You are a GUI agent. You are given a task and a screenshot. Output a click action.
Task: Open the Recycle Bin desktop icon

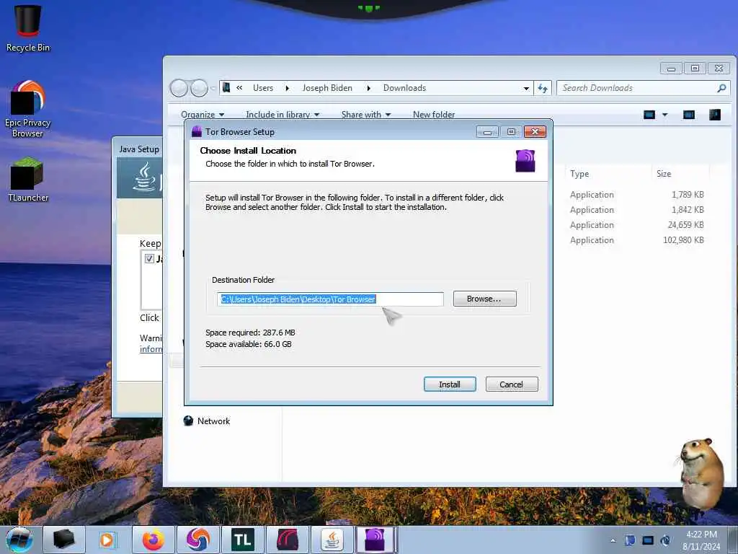(x=27, y=27)
